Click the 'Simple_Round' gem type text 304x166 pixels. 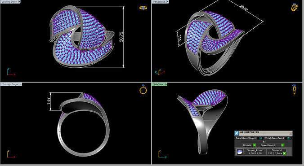[255, 150]
